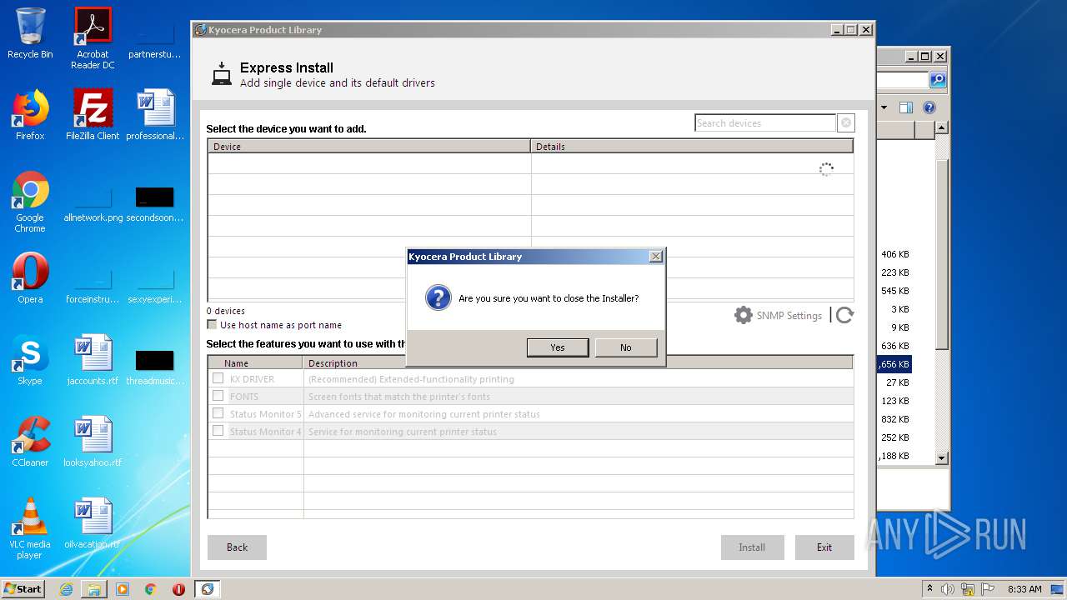Click the search icon in the background Explorer window
This screenshot has height=600, width=1067.
939,80
